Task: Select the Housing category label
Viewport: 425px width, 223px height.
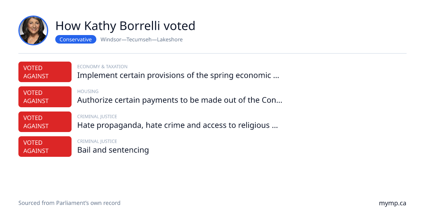Action: tap(88, 91)
